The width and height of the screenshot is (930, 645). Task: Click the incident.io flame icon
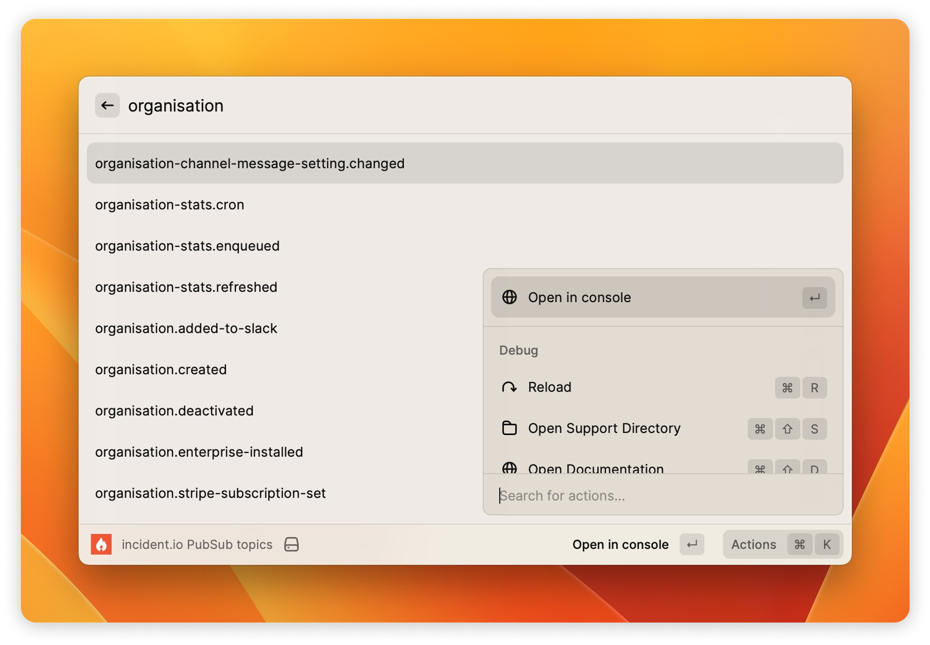point(101,544)
